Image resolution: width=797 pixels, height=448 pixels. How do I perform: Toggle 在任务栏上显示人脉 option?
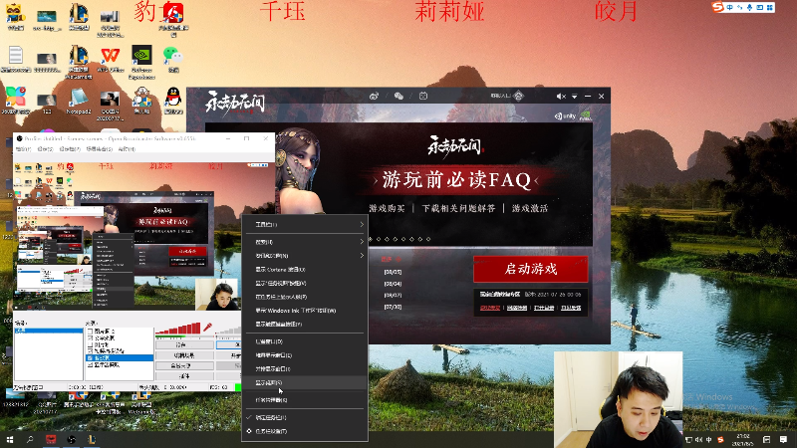pyautogui.click(x=305, y=297)
